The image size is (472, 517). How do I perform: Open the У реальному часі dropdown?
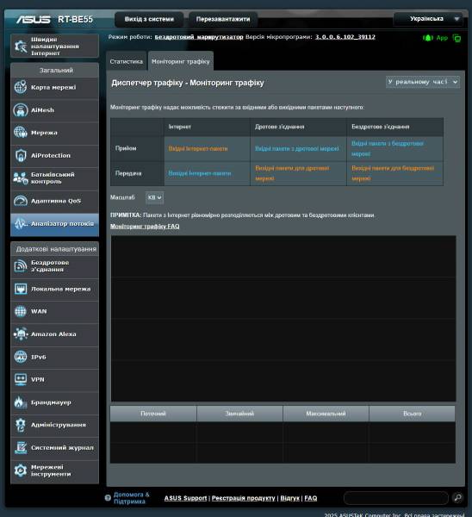[423, 82]
